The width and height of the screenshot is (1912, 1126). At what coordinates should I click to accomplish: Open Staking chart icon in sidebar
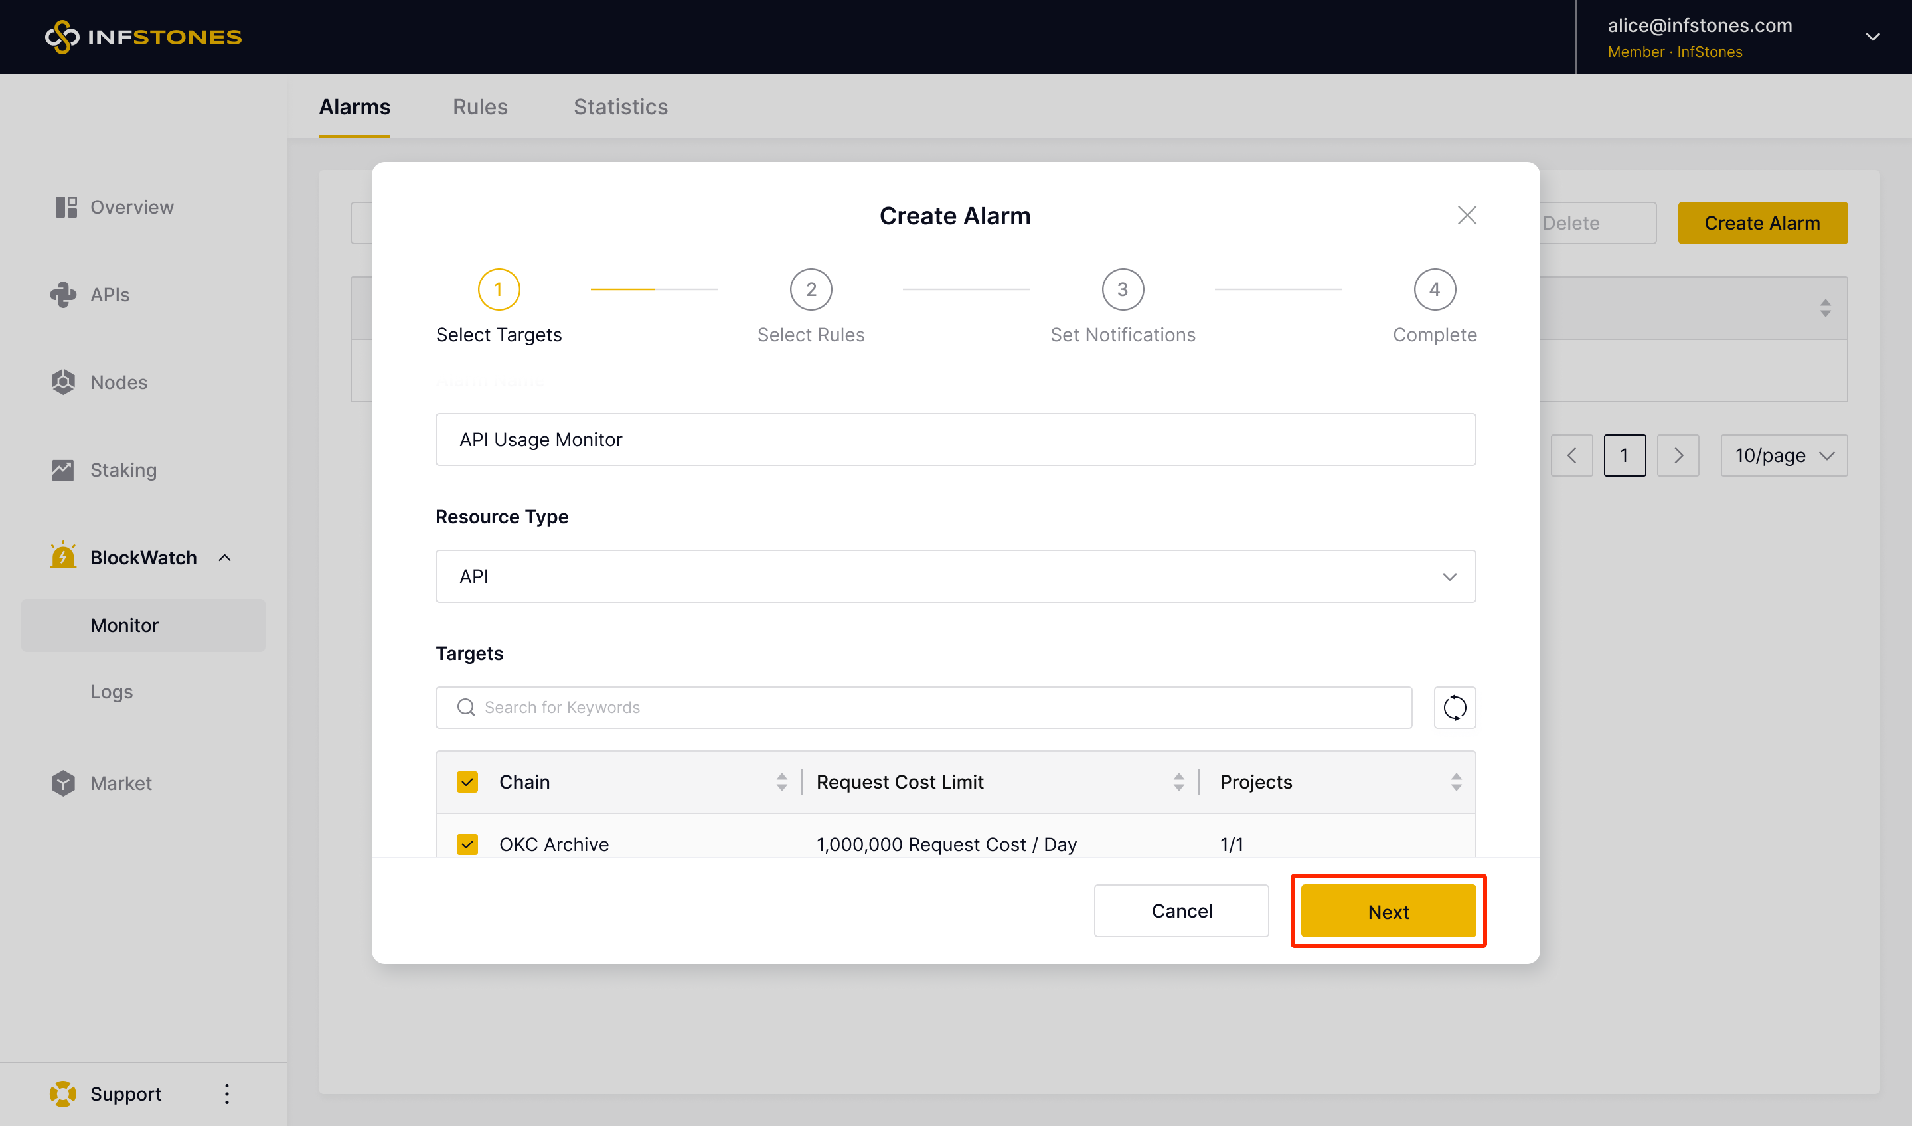(x=63, y=471)
